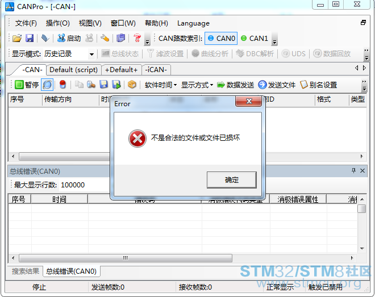Open 发送文件 send file
The image size is (375, 297).
pos(277,85)
